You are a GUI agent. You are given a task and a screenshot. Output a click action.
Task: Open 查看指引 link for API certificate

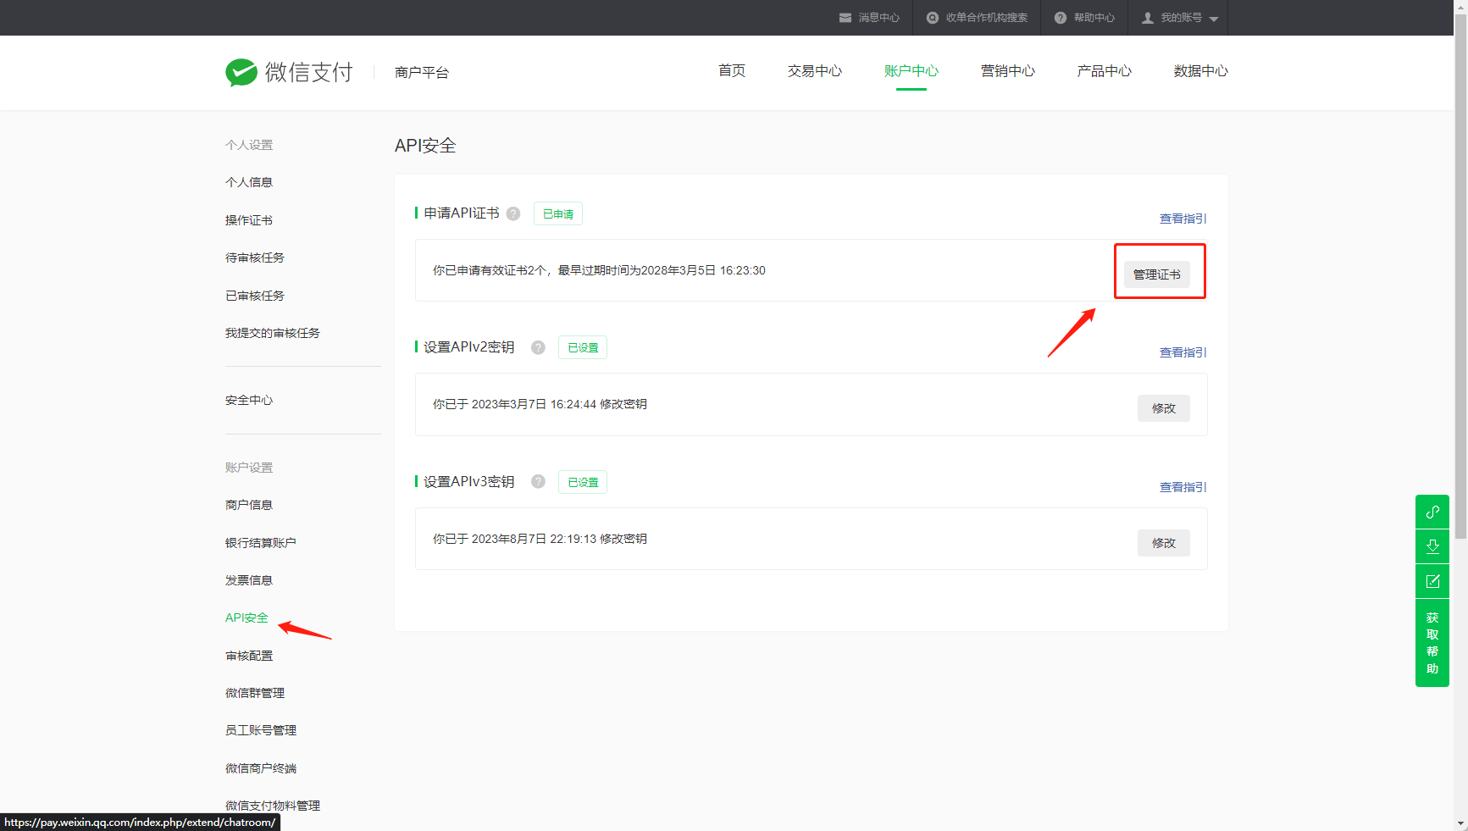click(x=1183, y=219)
